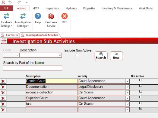Click the application logo icon at top left

tap(3, 2)
